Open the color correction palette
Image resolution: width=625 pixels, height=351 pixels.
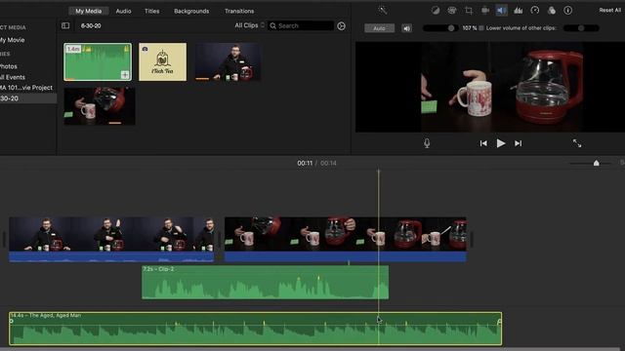pyautogui.click(x=451, y=11)
